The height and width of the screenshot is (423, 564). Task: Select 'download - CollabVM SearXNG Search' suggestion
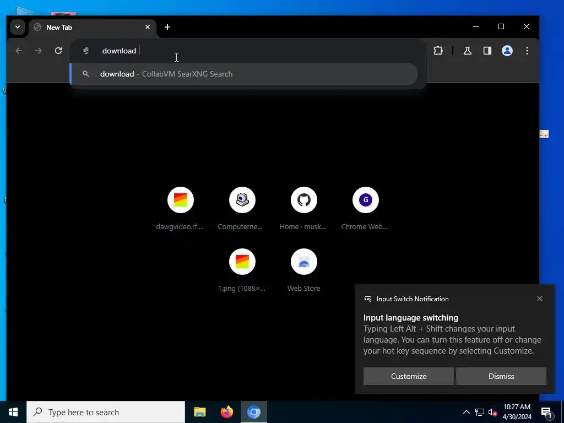pyautogui.click(x=244, y=74)
